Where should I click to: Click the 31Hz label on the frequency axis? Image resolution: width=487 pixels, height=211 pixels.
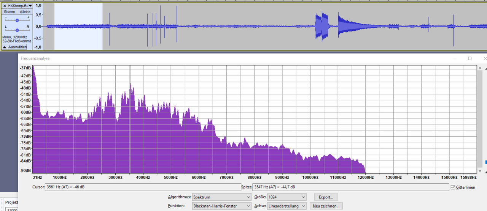[37, 177]
